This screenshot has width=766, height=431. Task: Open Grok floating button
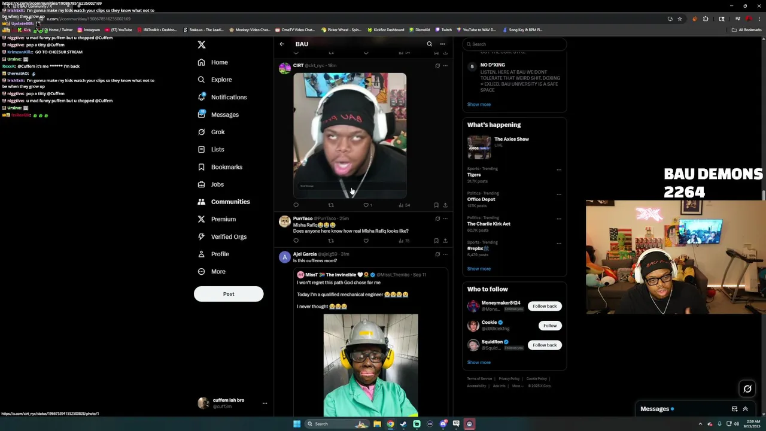[747, 389]
